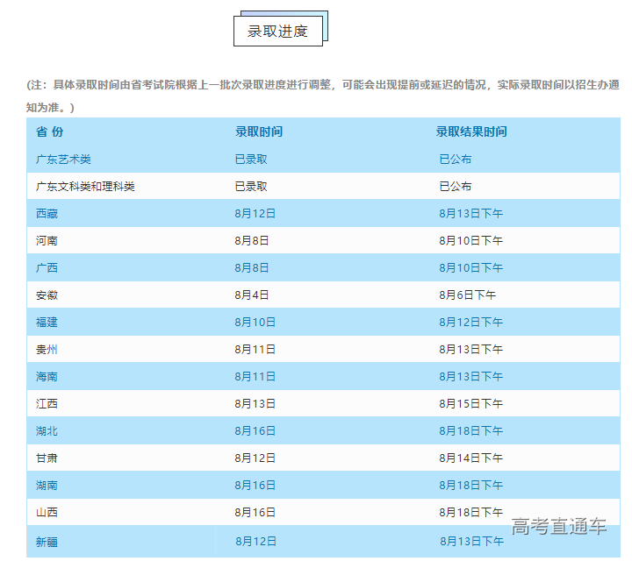Click 安徽's result time 8月6日下午
The width and height of the screenshot is (632, 561).
coord(468,295)
